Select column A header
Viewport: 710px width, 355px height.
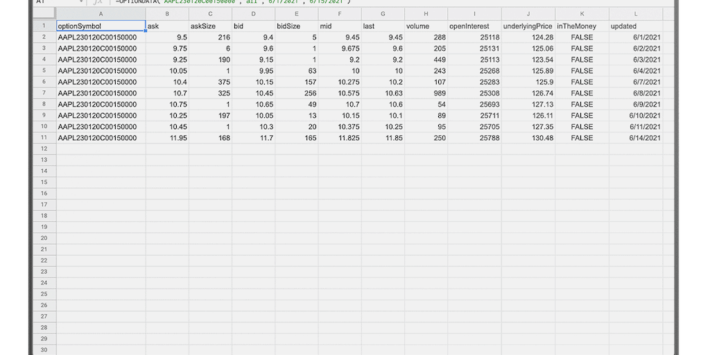101,14
